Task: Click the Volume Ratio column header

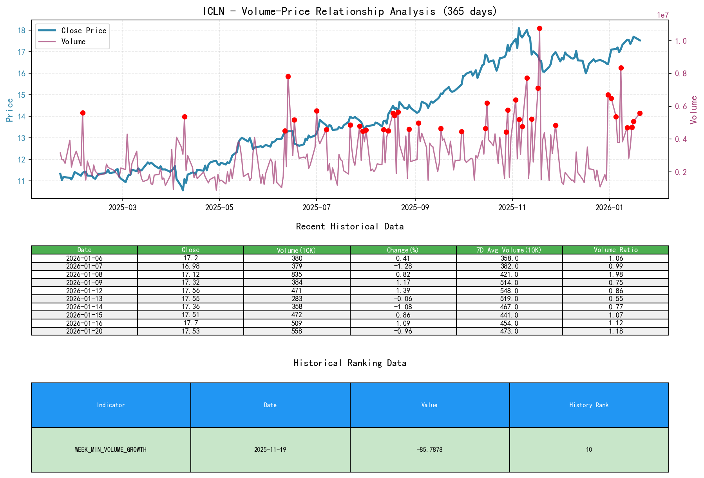Action: [x=616, y=250]
